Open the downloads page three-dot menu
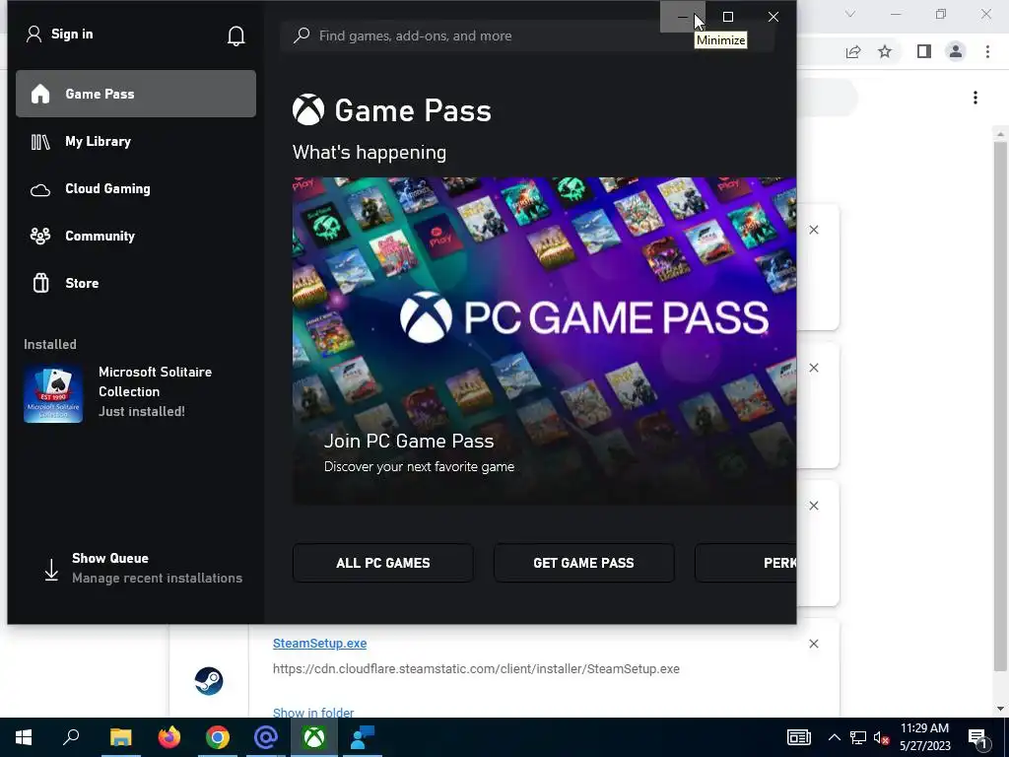Screen dimensions: 1009x757 click(x=975, y=98)
